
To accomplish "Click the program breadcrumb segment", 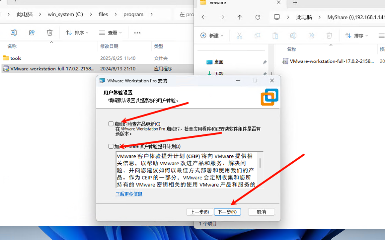I will (133, 14).
